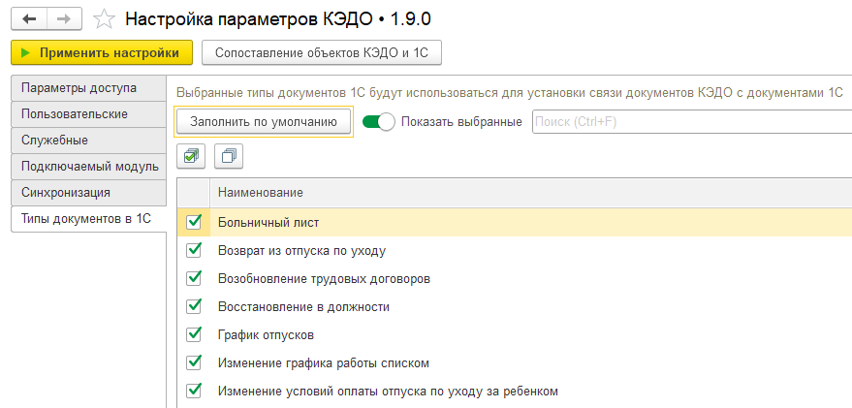Click the forward navigation arrow
This screenshot has height=408, width=852.
point(62,18)
